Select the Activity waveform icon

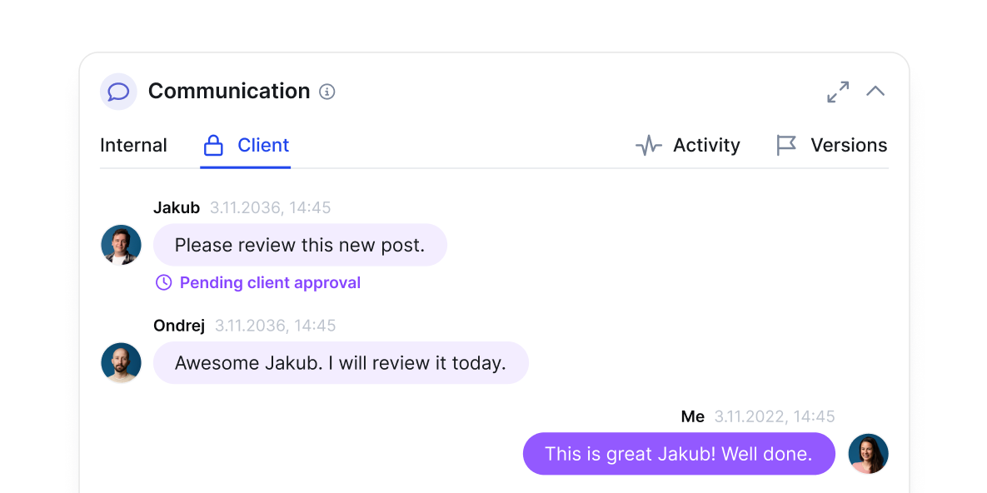coord(648,144)
